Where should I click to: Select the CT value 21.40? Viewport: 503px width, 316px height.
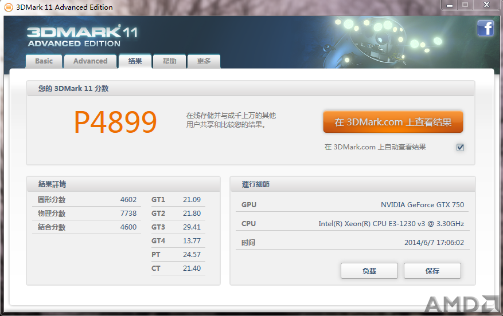[192, 268]
